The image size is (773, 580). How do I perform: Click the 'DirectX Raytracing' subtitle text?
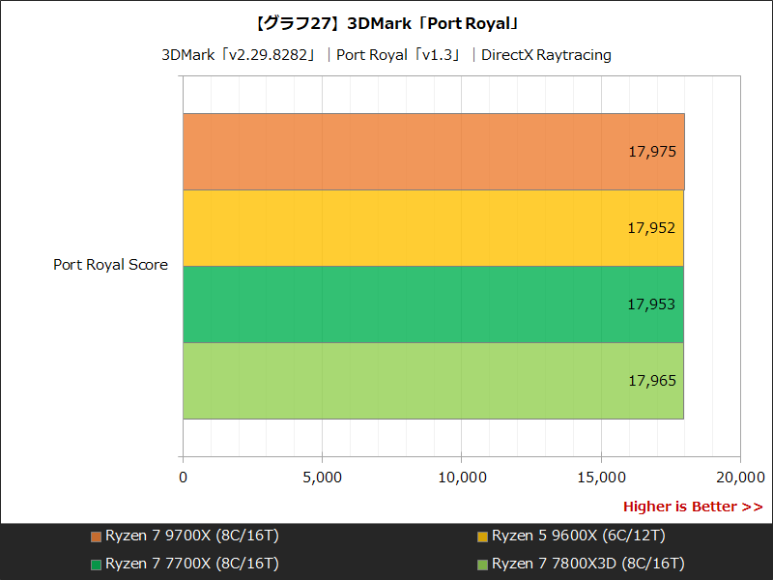click(x=546, y=55)
